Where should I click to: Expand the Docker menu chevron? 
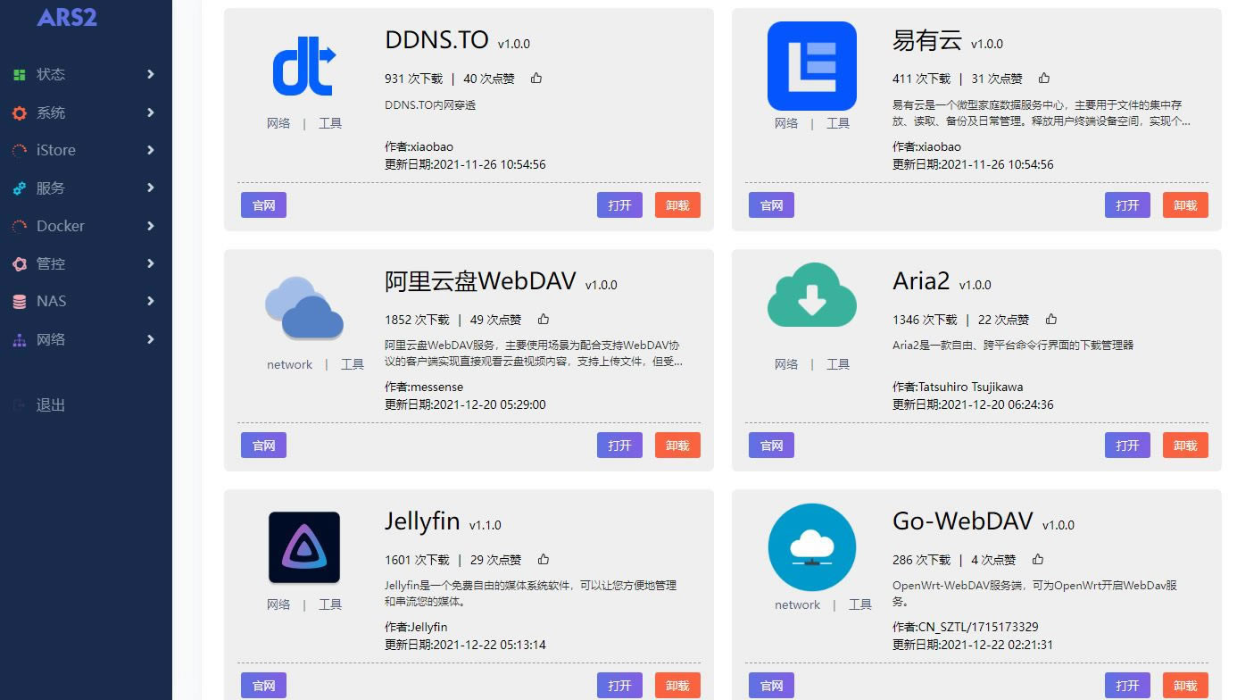point(151,226)
